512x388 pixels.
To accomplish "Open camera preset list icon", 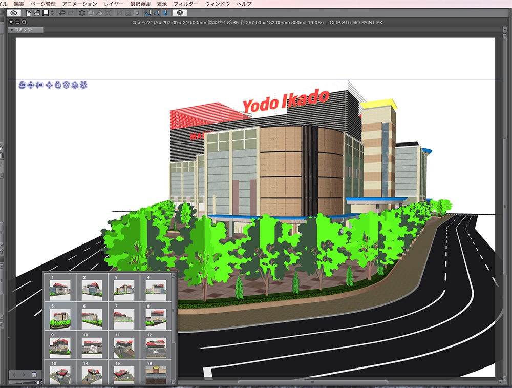I will (34, 375).
